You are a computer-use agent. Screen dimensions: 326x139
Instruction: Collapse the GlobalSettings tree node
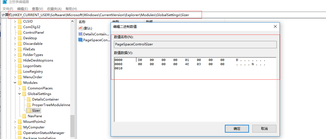coord(19,94)
